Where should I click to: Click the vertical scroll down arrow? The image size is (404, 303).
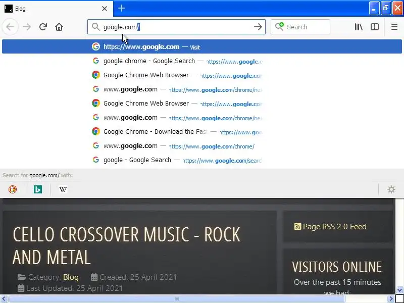coord(399,290)
